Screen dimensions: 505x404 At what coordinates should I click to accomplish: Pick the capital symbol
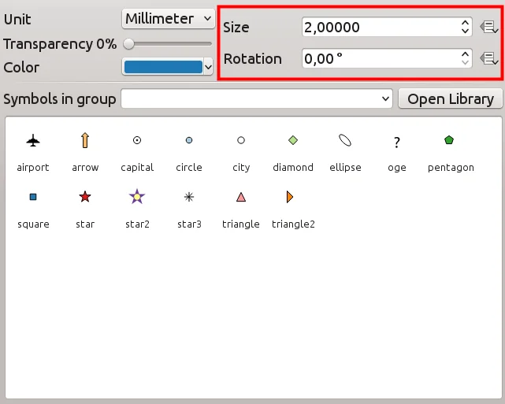pyautogui.click(x=136, y=141)
